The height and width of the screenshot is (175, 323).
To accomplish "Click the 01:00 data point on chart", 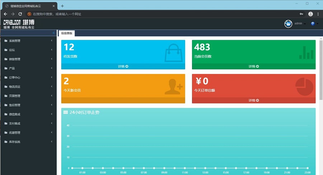I will tap(83, 168).
